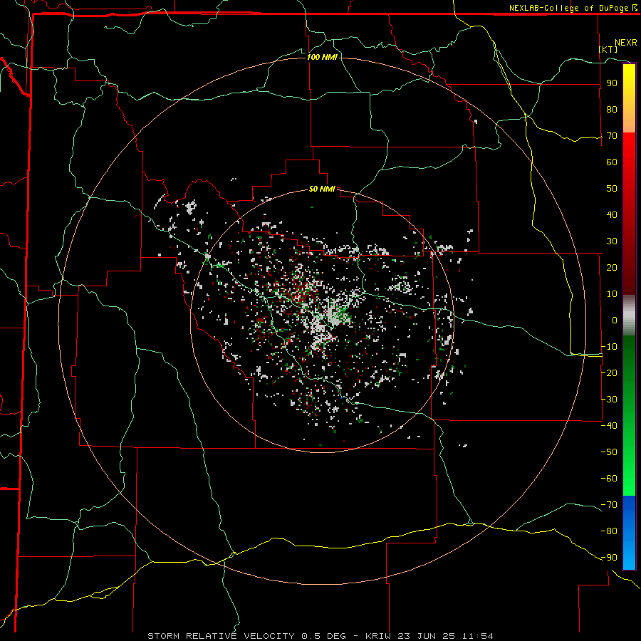Viewport: 641px width, 641px height.
Task: Click the 60 value on the velocity scale
Action: [x=612, y=162]
